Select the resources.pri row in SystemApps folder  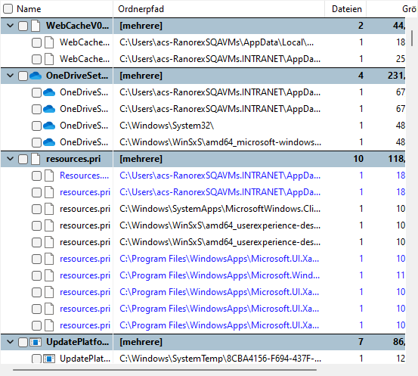[x=203, y=209]
